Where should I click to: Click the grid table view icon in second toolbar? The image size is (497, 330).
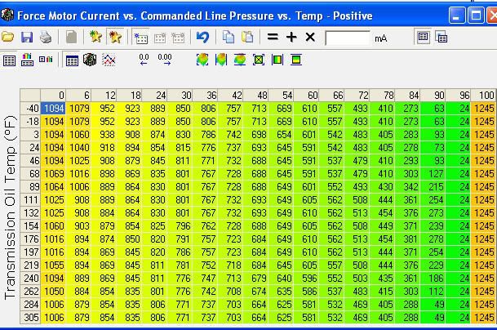point(72,60)
